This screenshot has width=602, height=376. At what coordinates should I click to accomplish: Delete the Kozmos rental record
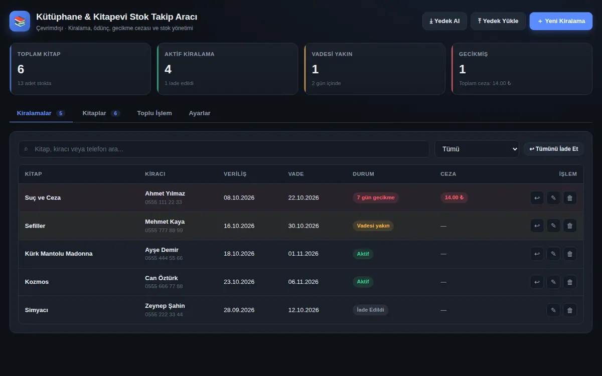click(570, 282)
